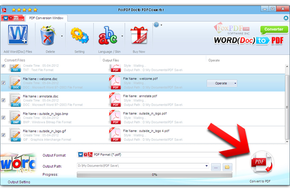Click the home icon at top right
Screen dimensions: 290x192
click(286, 18)
